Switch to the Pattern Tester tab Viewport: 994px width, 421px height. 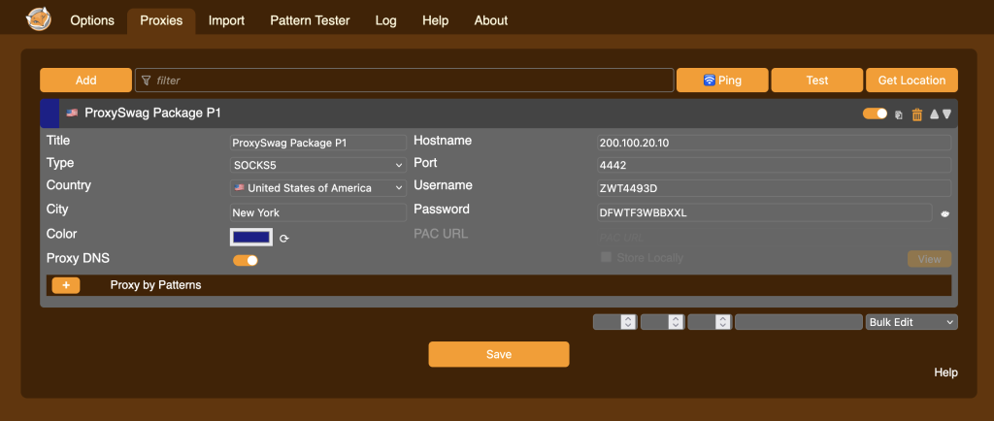(310, 20)
